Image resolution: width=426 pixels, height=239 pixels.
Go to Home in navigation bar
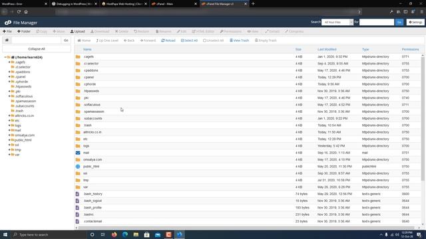pyautogui.click(x=84, y=40)
